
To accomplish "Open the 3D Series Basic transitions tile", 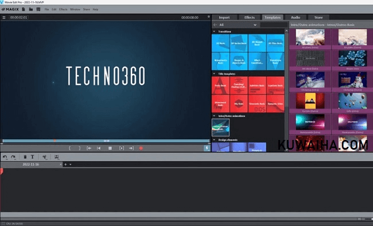I will coord(239,43).
